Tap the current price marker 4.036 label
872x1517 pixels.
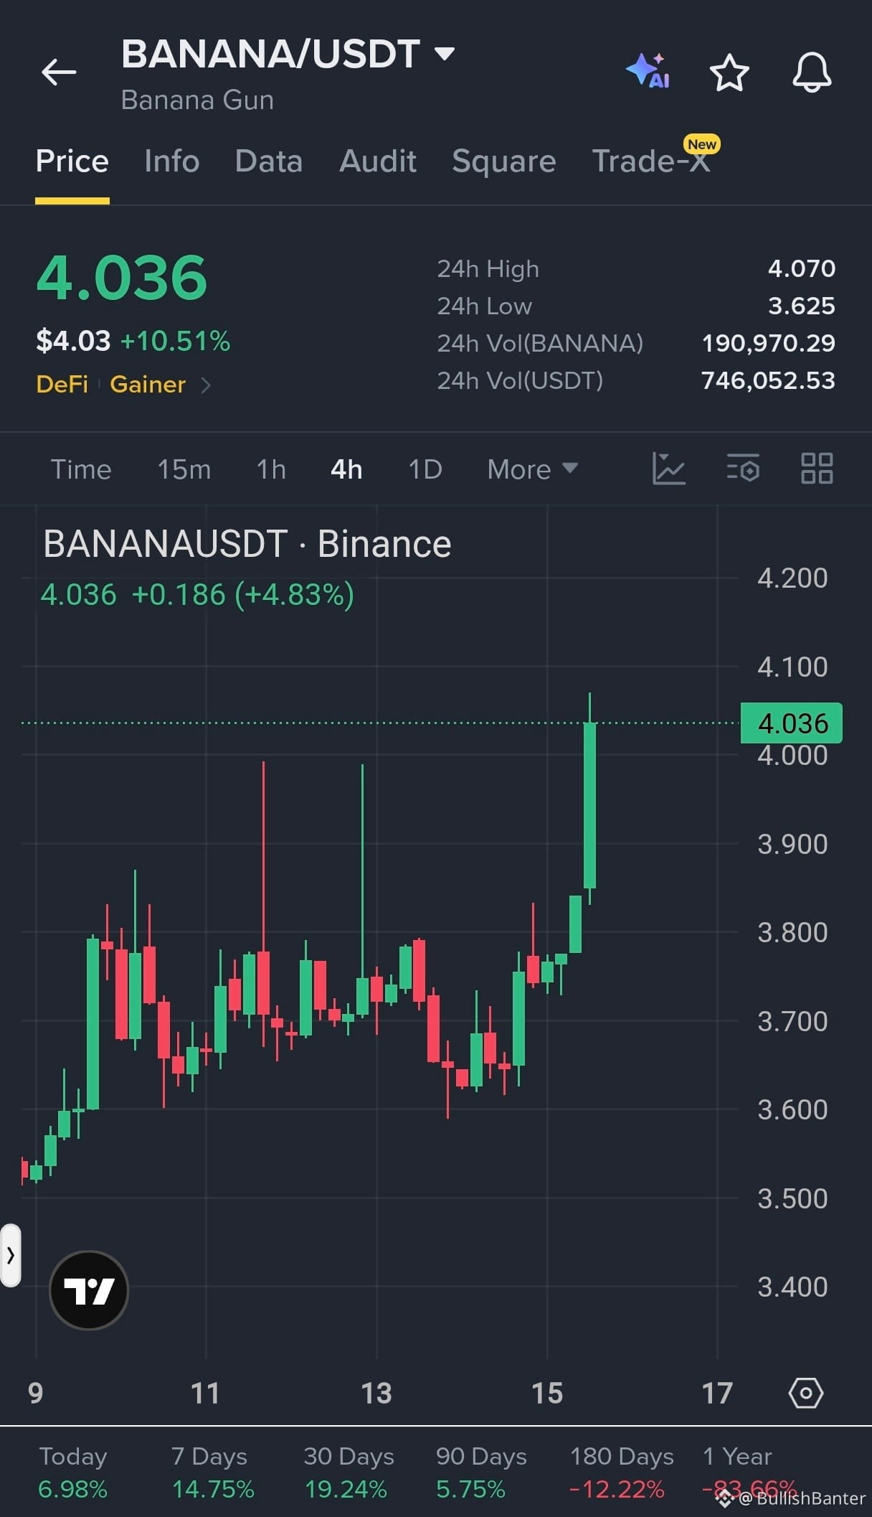click(x=792, y=723)
